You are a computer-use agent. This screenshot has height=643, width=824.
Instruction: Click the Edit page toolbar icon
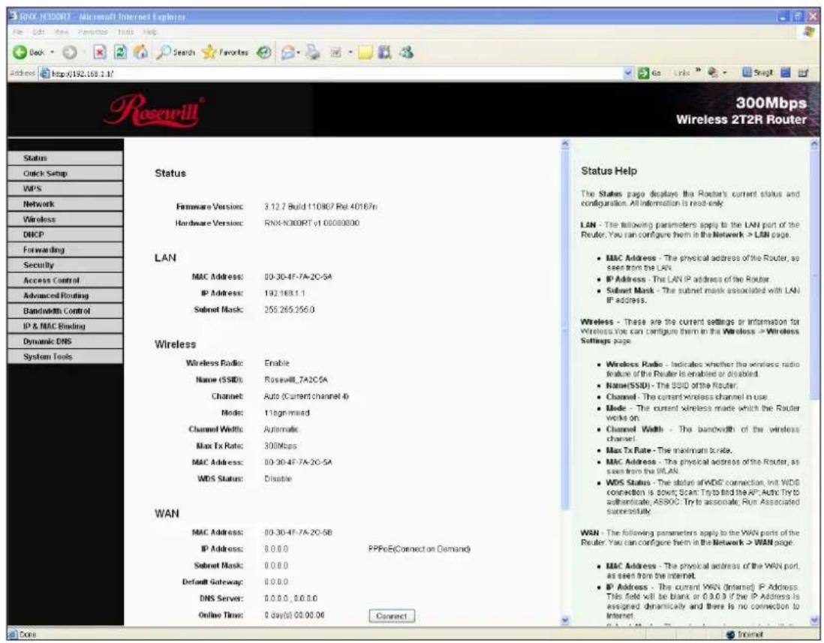click(335, 52)
